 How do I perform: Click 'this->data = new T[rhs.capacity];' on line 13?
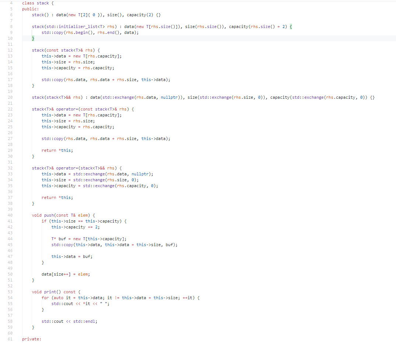click(81, 56)
